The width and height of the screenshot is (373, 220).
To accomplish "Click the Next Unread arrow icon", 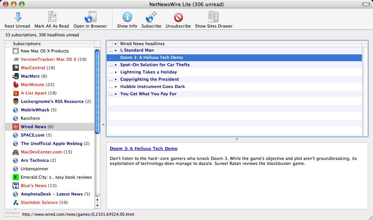I will [x=17, y=17].
